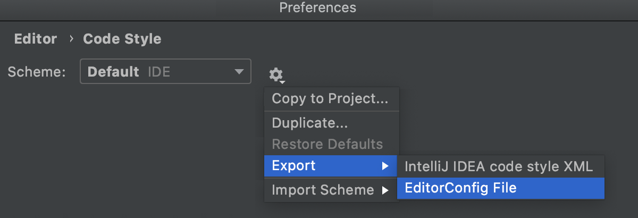Click the Scheme: label
This screenshot has height=218, width=638.
click(36, 72)
